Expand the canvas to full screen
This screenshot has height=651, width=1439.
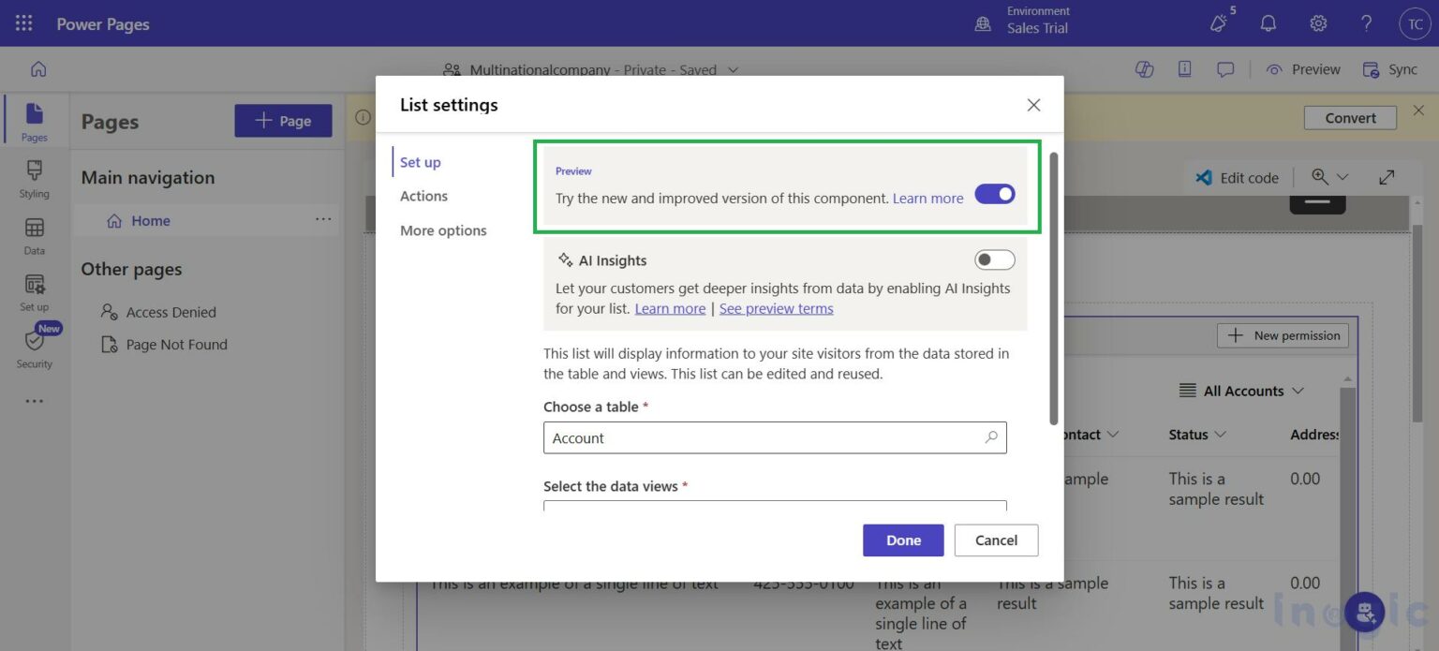(1387, 176)
